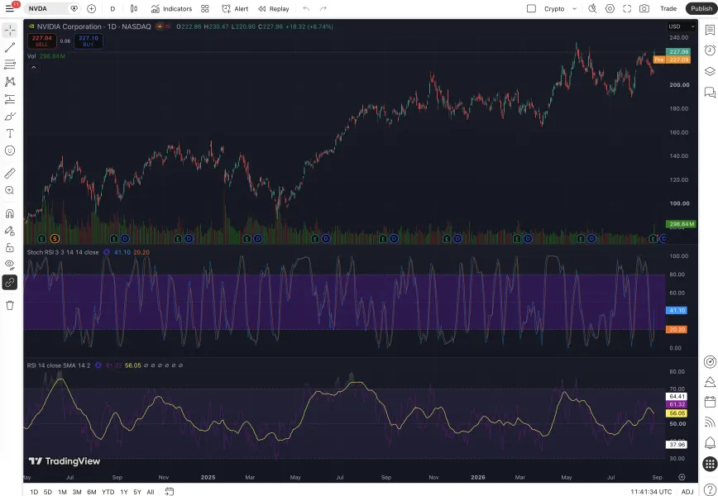
Task: Select the brush drawing tool
Action: click(10, 117)
